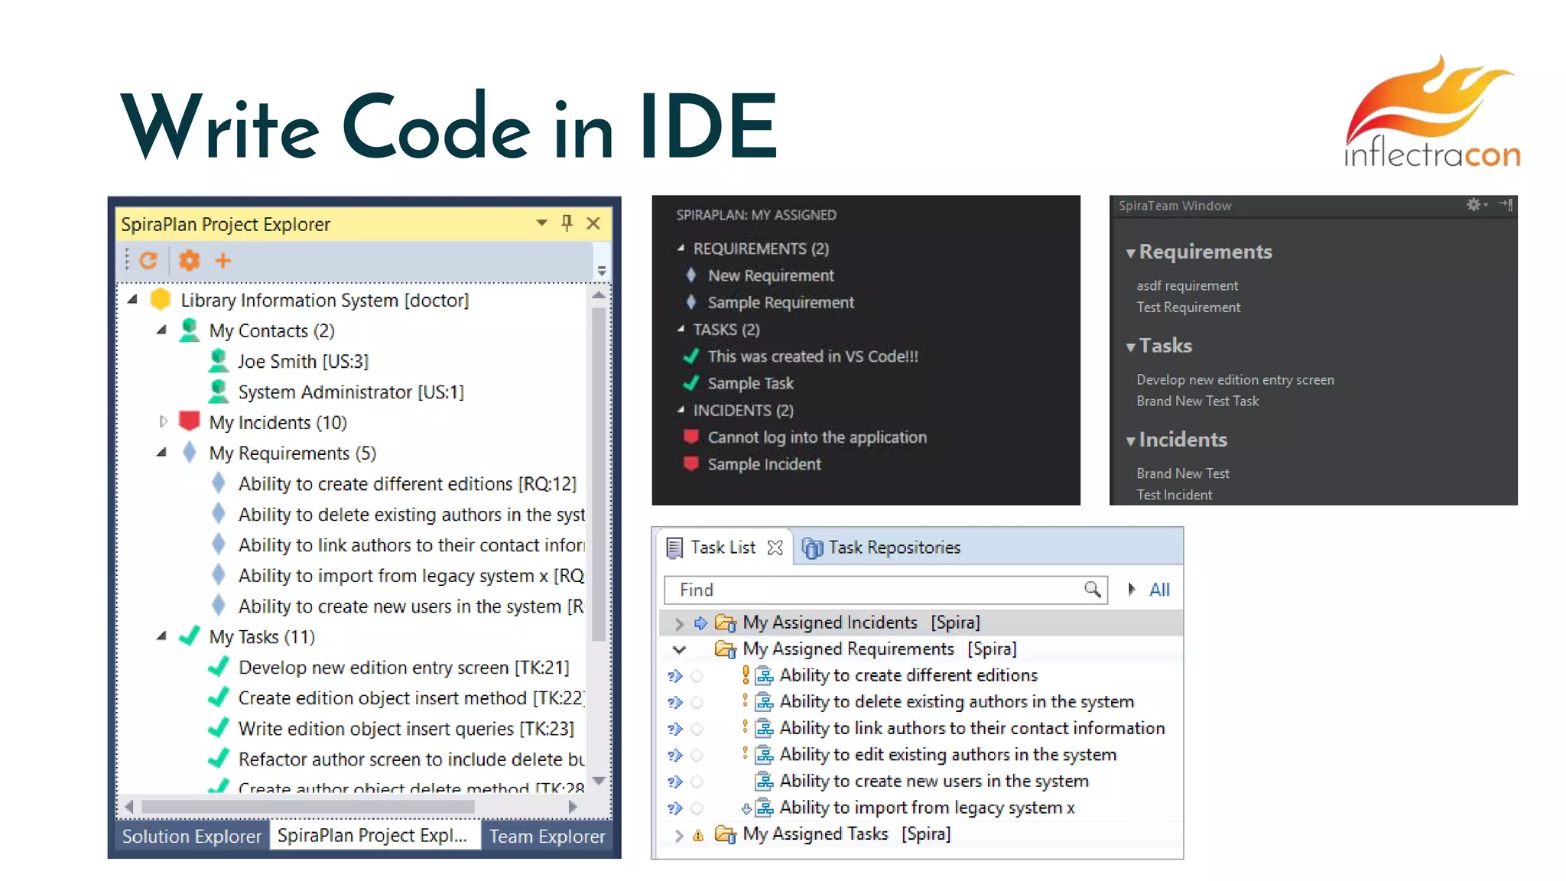Viewport: 1566px width, 881px height.
Task: Switch to the Solution Explorer tab
Action: (x=192, y=836)
